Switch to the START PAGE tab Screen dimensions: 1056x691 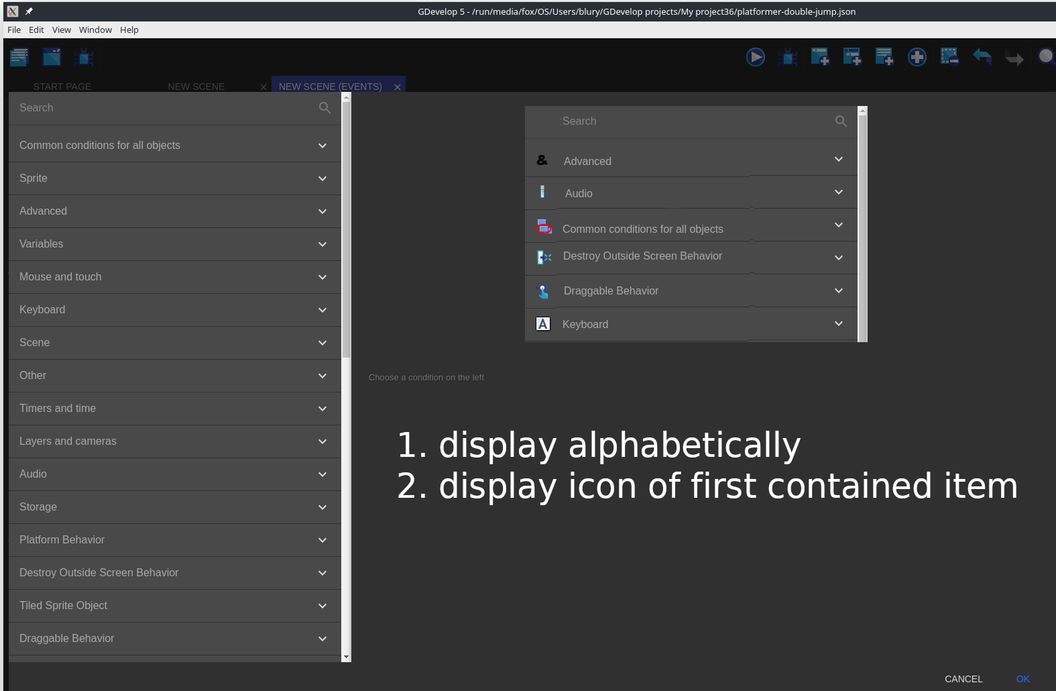click(62, 87)
